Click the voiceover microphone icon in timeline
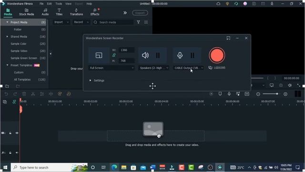This screenshot has height=172, width=305. (229, 94)
